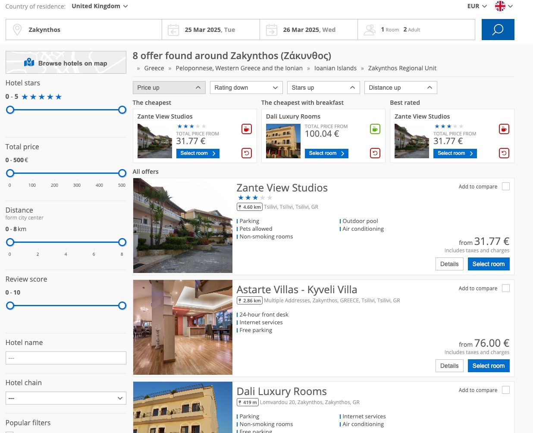The height and width of the screenshot is (433, 533).
Task: Click the UK flag language icon
Action: pyautogui.click(x=500, y=6)
